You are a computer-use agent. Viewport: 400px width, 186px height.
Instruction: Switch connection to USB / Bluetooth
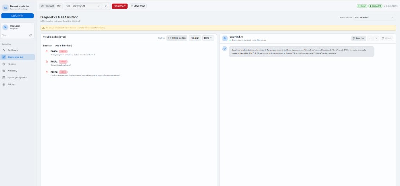coord(47,6)
